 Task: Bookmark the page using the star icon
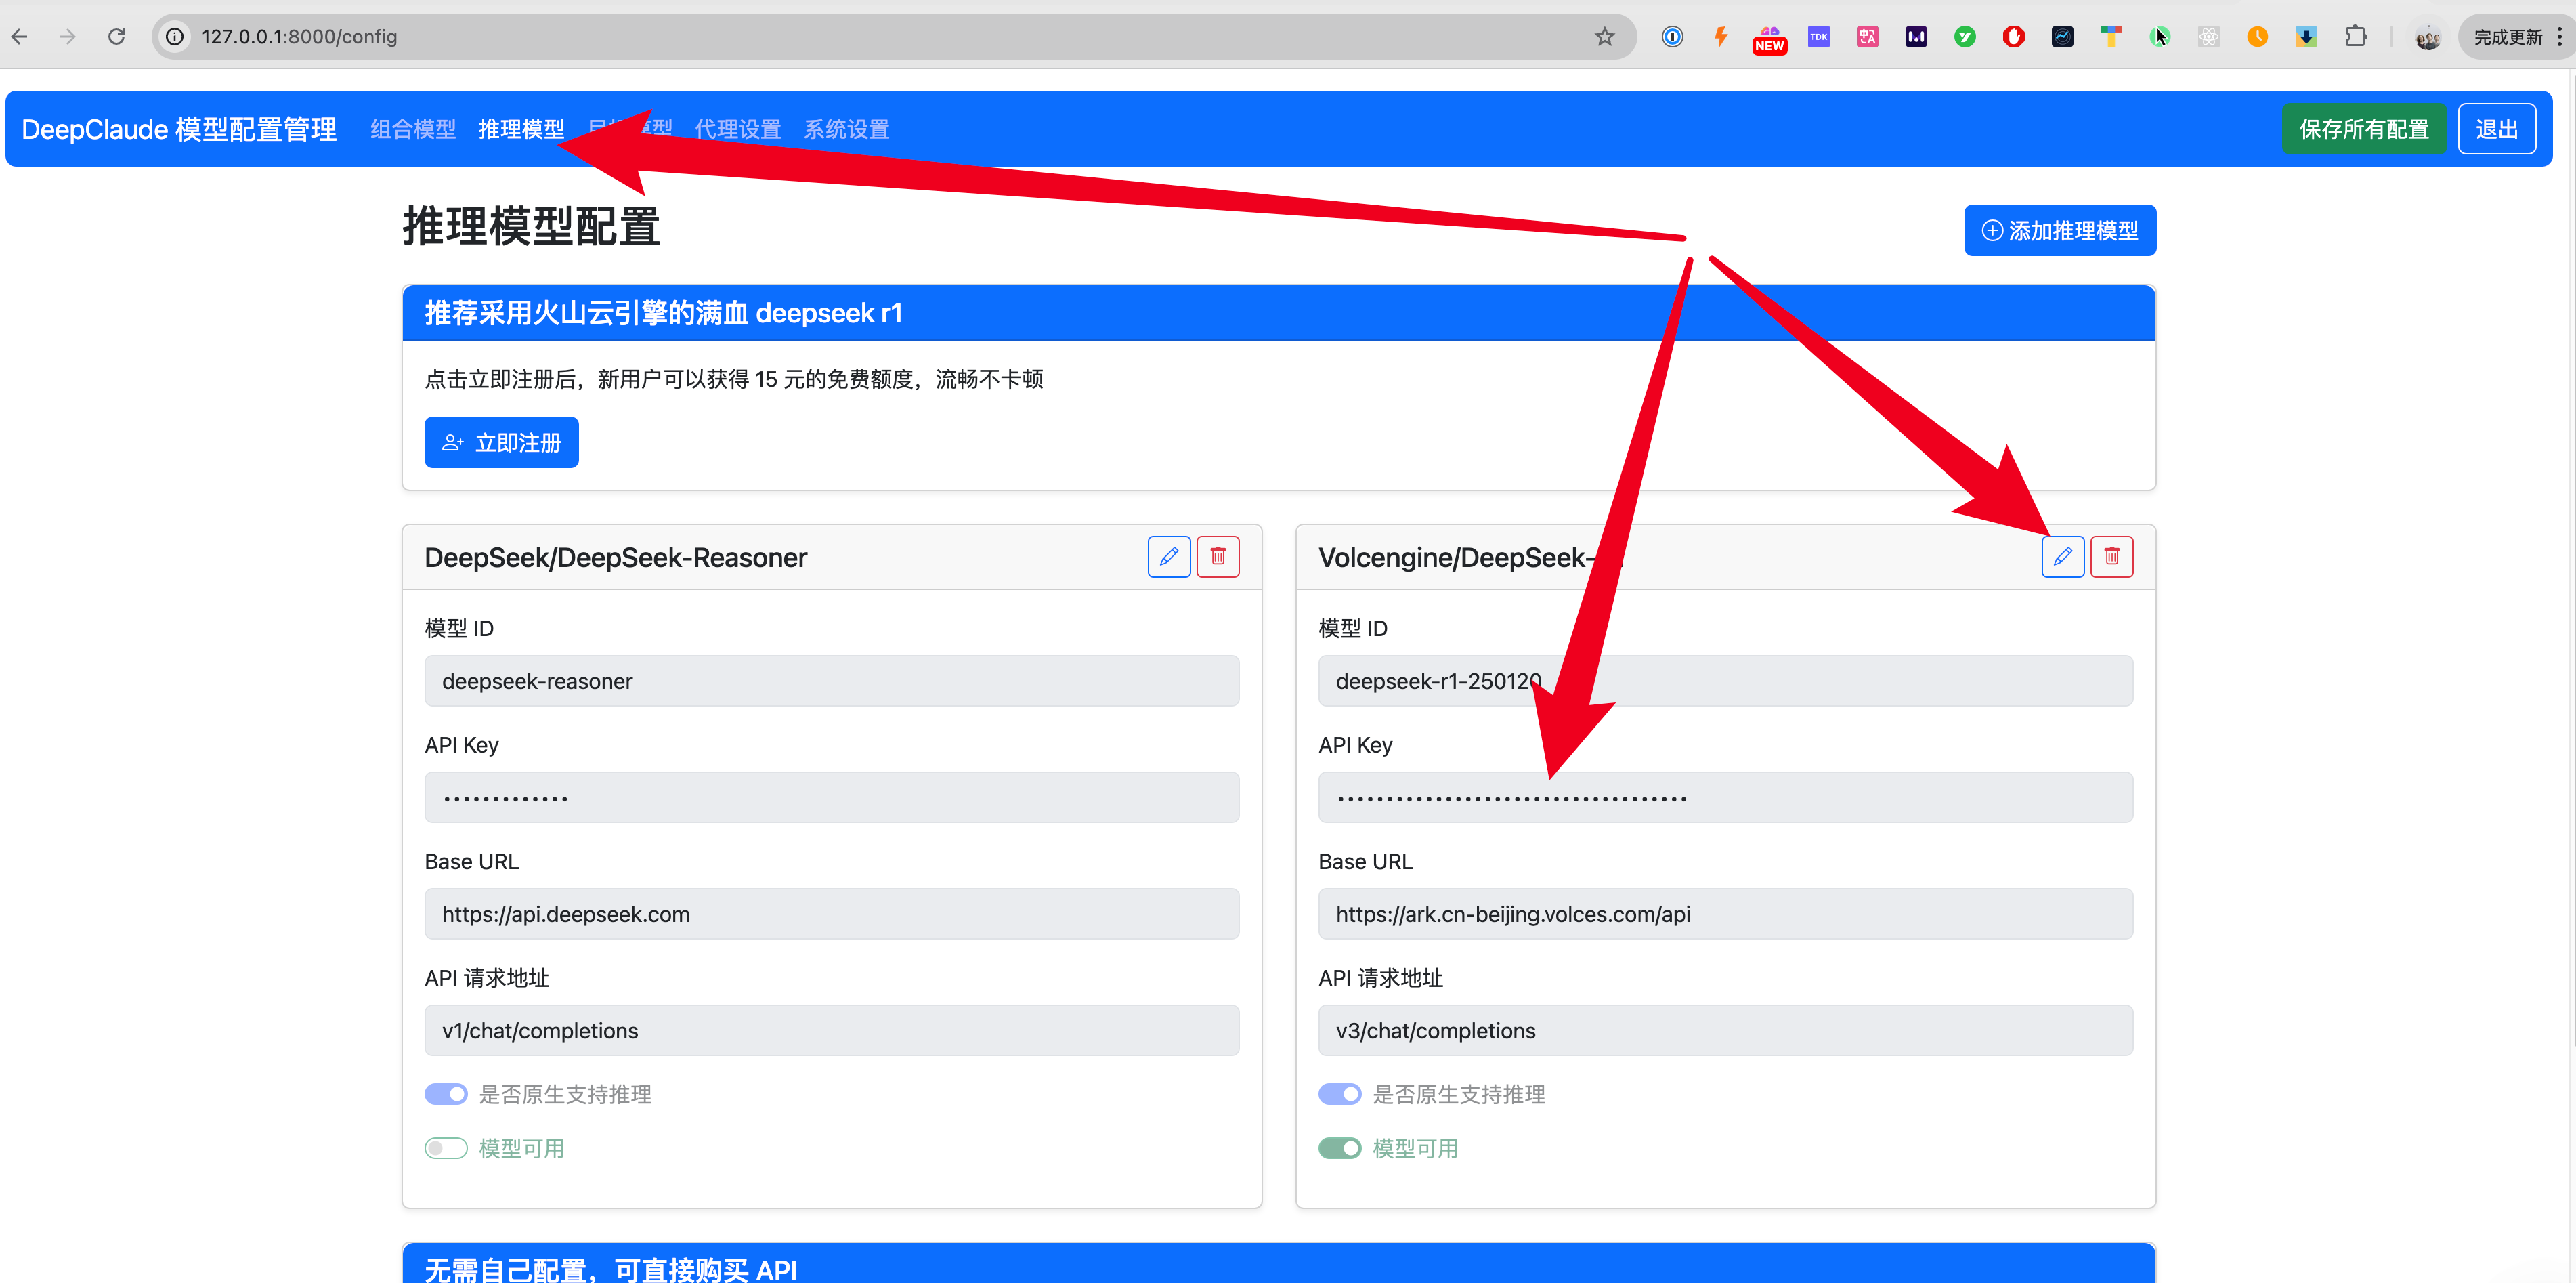tap(1605, 36)
